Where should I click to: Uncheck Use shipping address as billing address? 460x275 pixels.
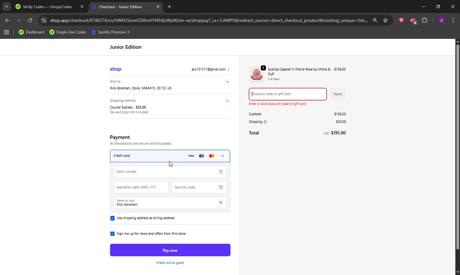click(112, 218)
